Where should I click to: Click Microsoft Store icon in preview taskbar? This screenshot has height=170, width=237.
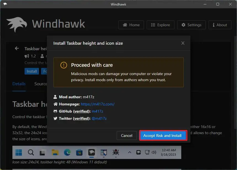tap(79, 152)
